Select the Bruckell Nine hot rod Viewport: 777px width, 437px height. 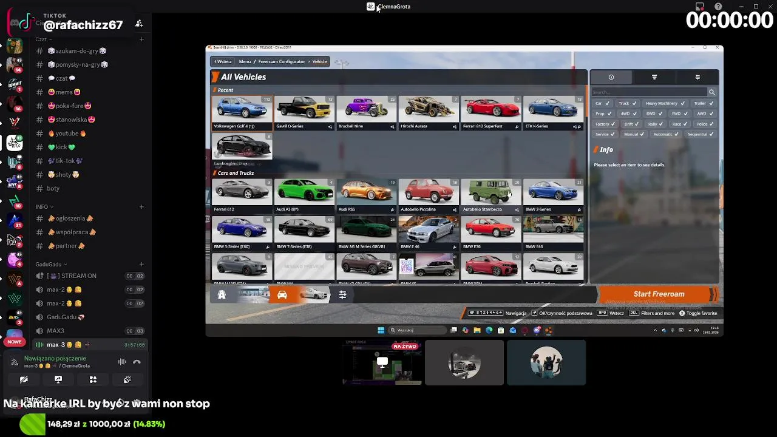pyautogui.click(x=367, y=113)
